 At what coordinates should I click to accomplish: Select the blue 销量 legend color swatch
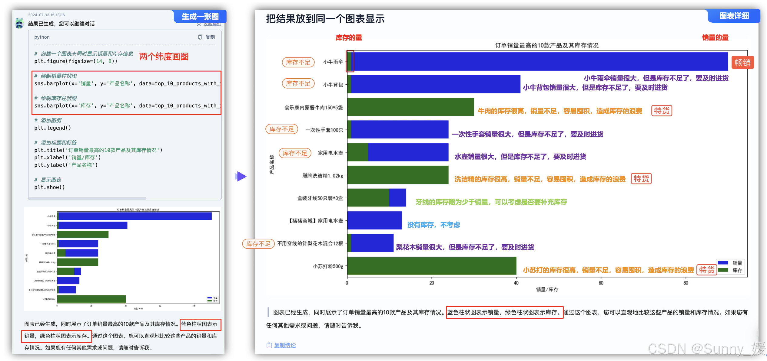723,263
